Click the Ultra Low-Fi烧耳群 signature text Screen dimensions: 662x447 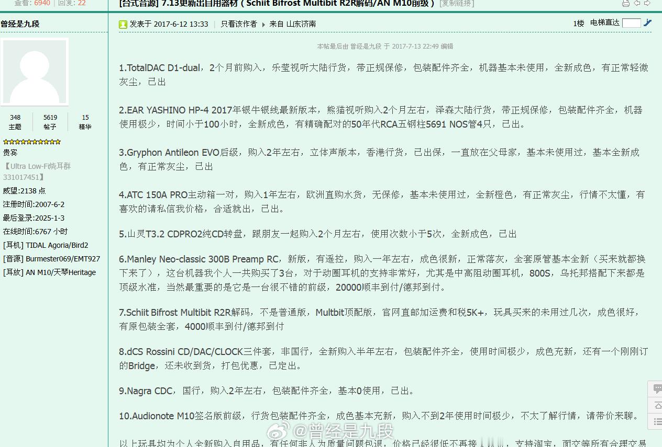click(37, 171)
